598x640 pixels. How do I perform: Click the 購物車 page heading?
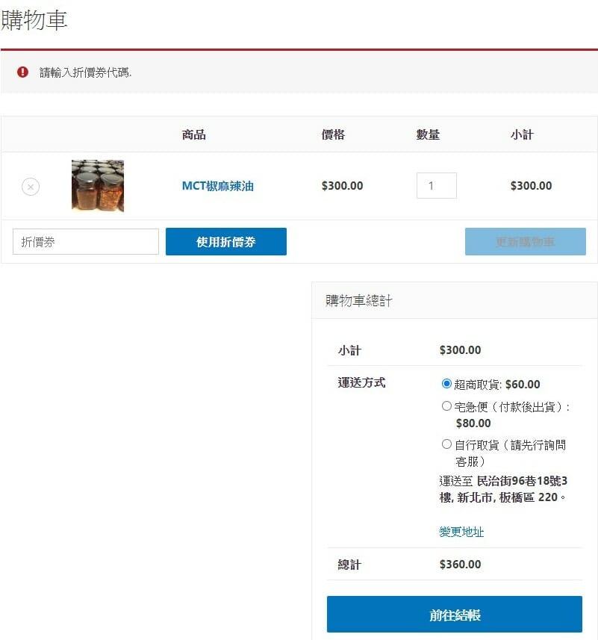pos(34,20)
